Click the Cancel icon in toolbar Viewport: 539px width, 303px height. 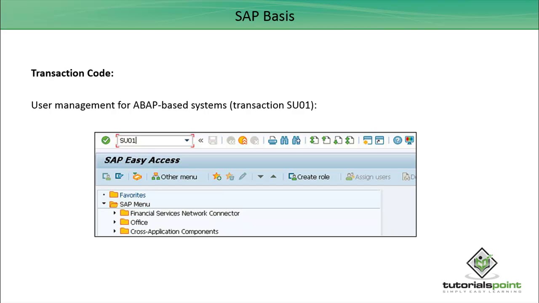pos(254,141)
